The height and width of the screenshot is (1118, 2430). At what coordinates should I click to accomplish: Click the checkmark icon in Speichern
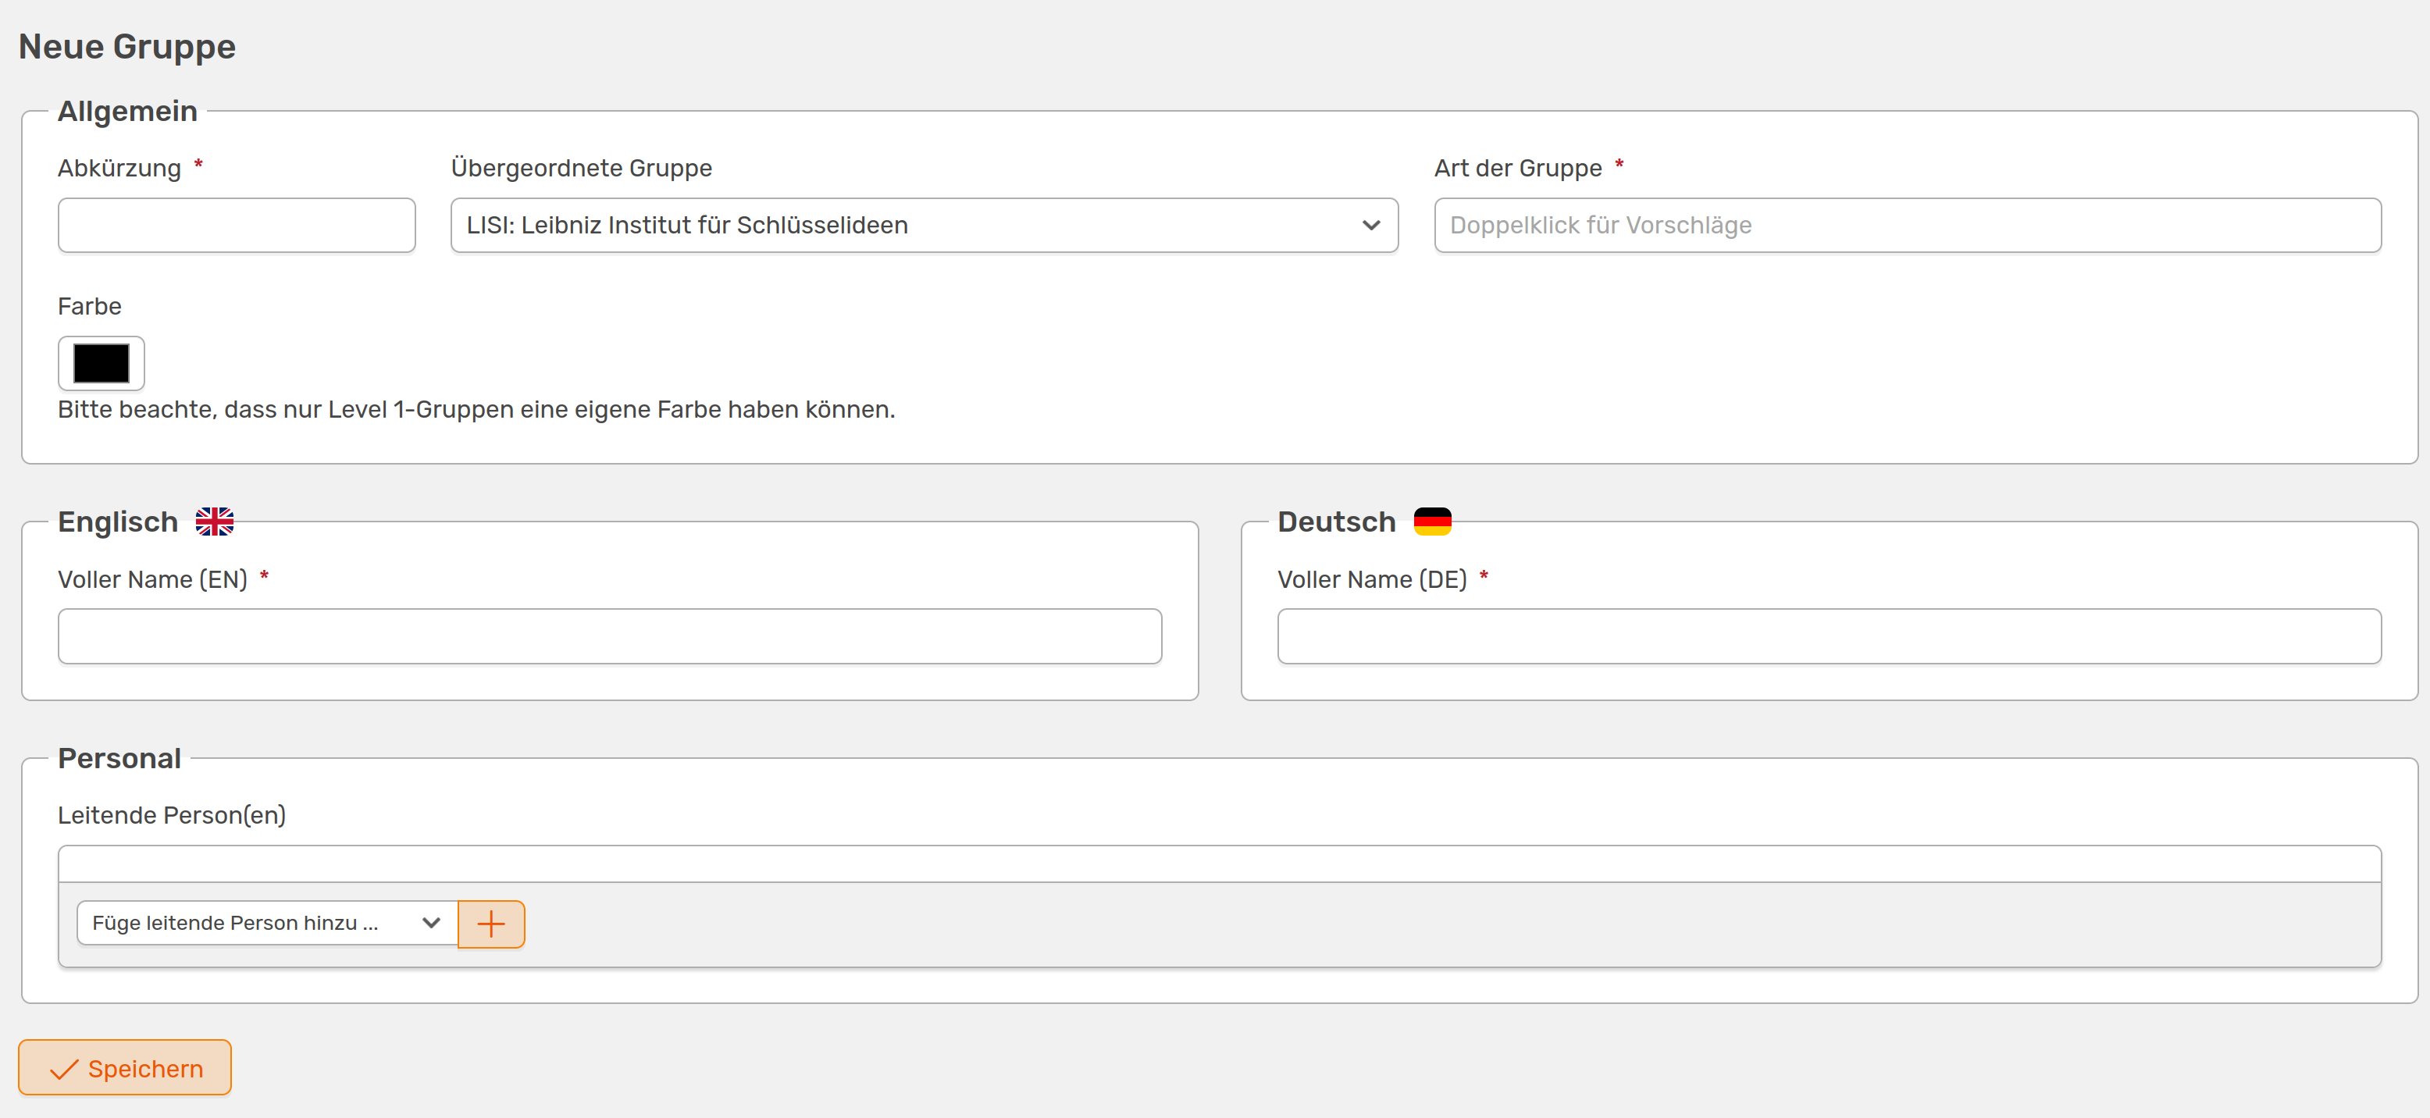pos(63,1069)
